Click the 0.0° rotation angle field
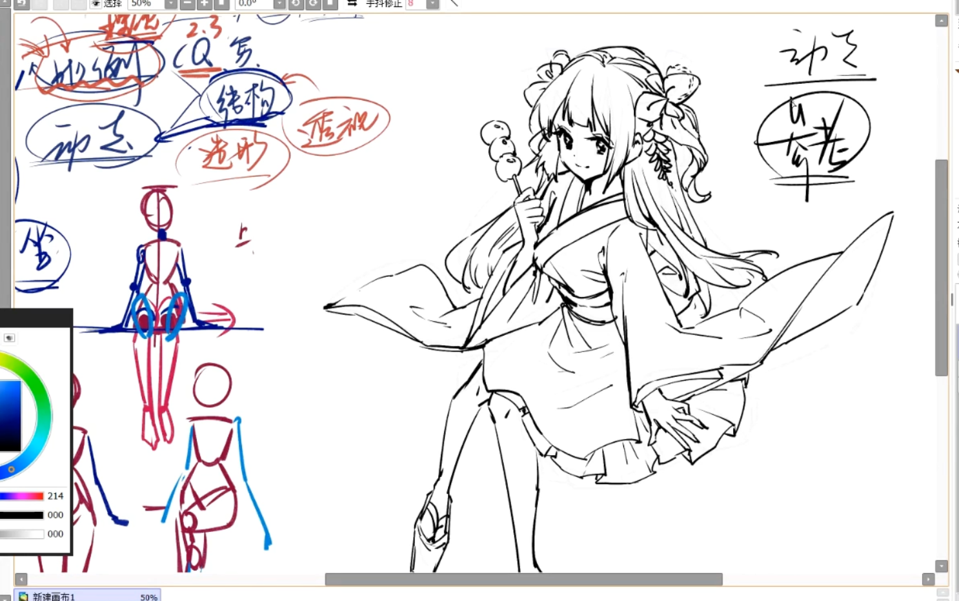The image size is (959, 601). 254,3
